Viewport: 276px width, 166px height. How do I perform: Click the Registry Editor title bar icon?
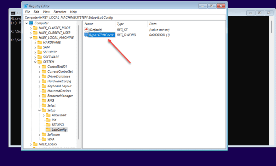[x=26, y=6]
